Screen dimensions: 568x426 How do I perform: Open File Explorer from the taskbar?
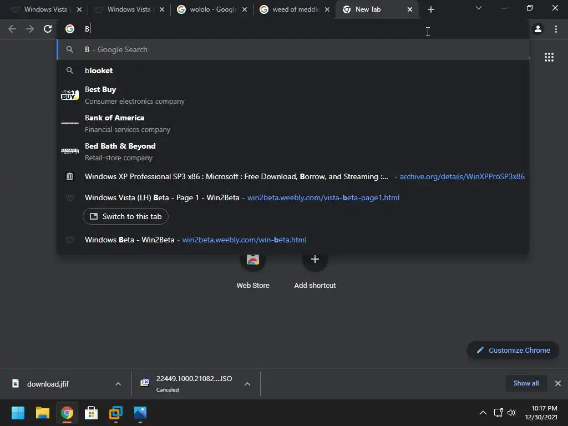coord(42,413)
